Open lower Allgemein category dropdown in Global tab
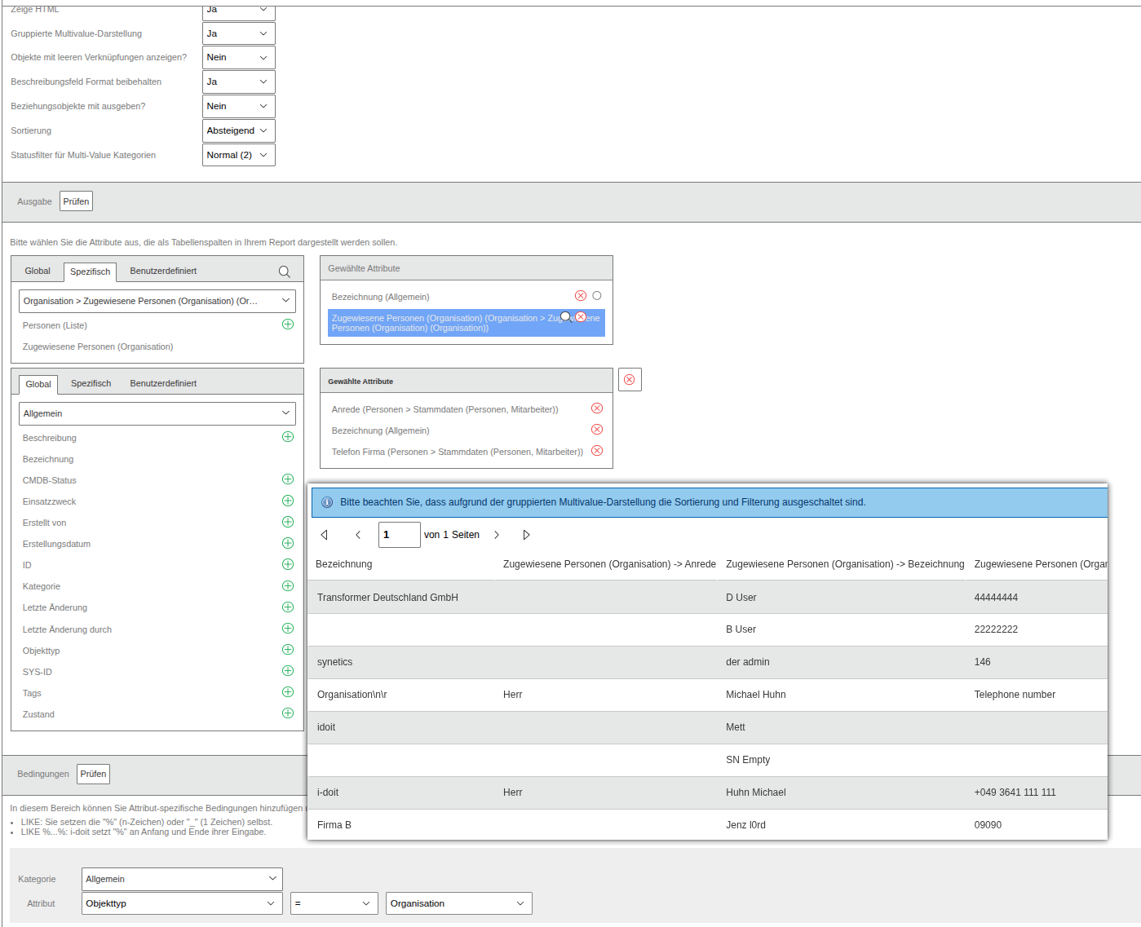This screenshot has width=1141, height=927. (x=157, y=413)
